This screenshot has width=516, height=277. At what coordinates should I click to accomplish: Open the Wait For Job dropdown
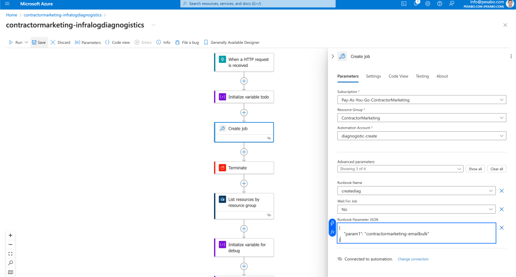[416, 209]
